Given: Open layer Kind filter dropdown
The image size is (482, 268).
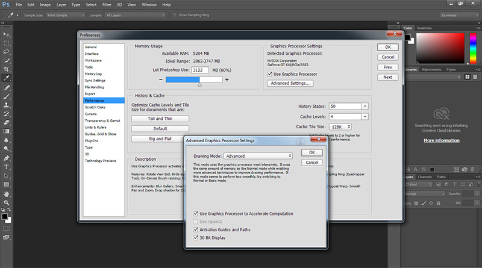Looking at the screenshot, I should point(419,184).
